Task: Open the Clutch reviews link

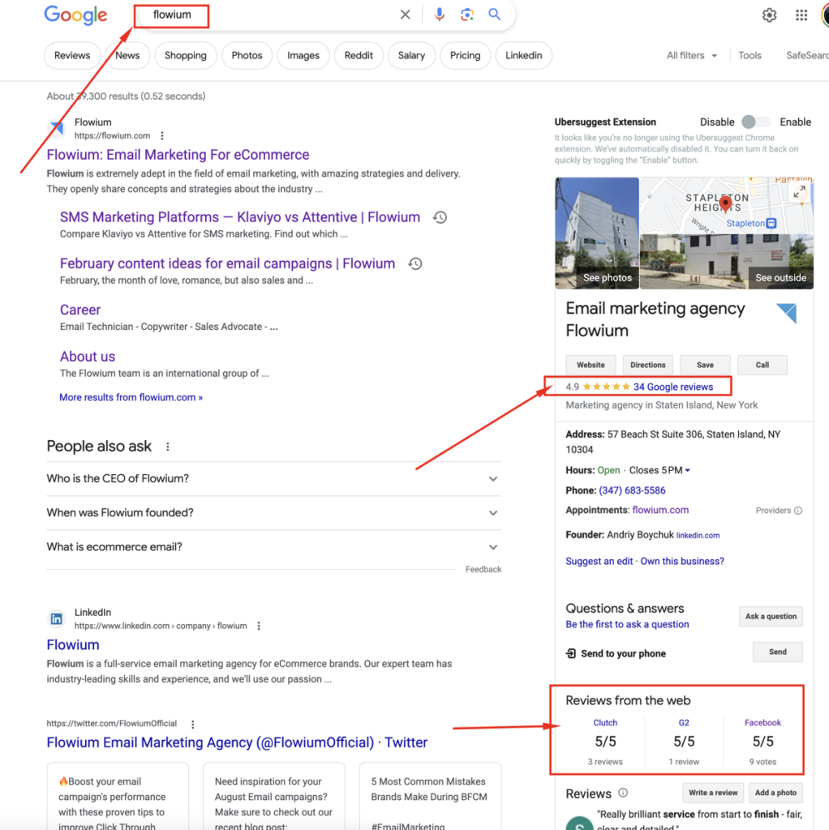Action: [605, 722]
